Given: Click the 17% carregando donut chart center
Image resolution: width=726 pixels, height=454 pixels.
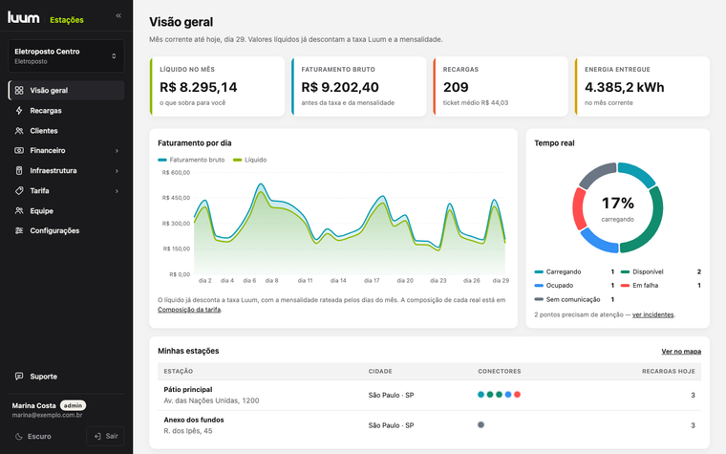Looking at the screenshot, I should (x=618, y=207).
